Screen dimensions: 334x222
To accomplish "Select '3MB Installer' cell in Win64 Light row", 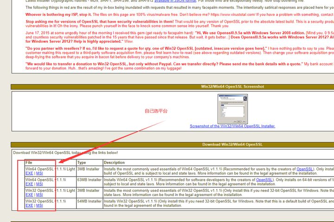I will 90,171.
